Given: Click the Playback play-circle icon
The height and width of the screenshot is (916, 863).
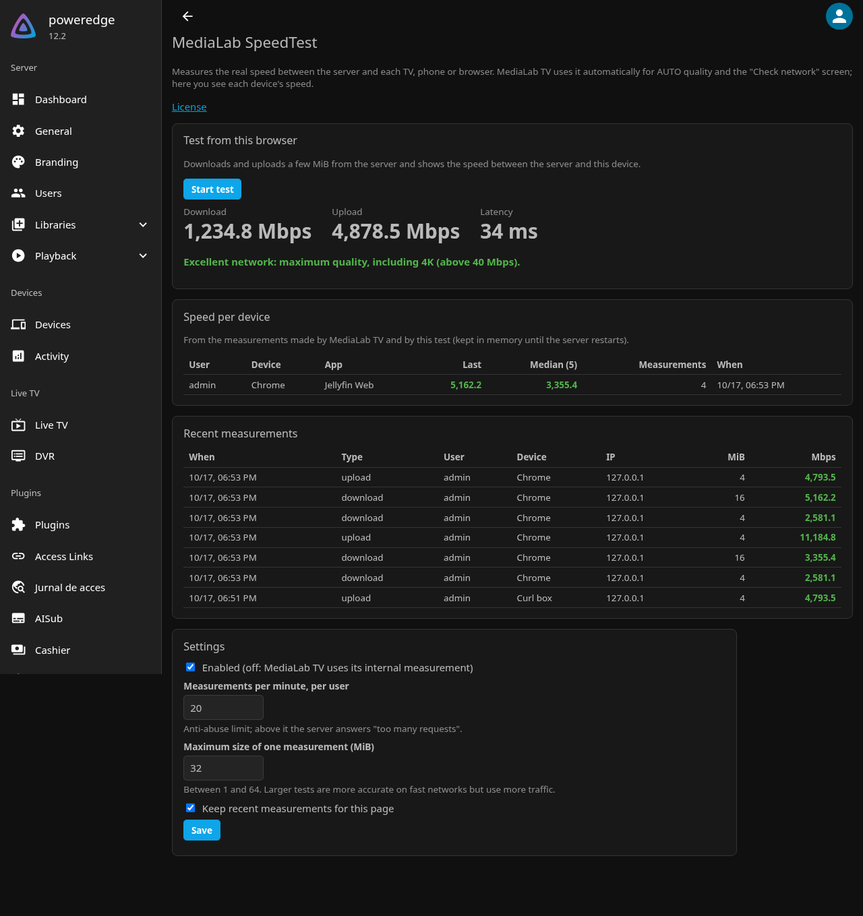Looking at the screenshot, I should 18,255.
